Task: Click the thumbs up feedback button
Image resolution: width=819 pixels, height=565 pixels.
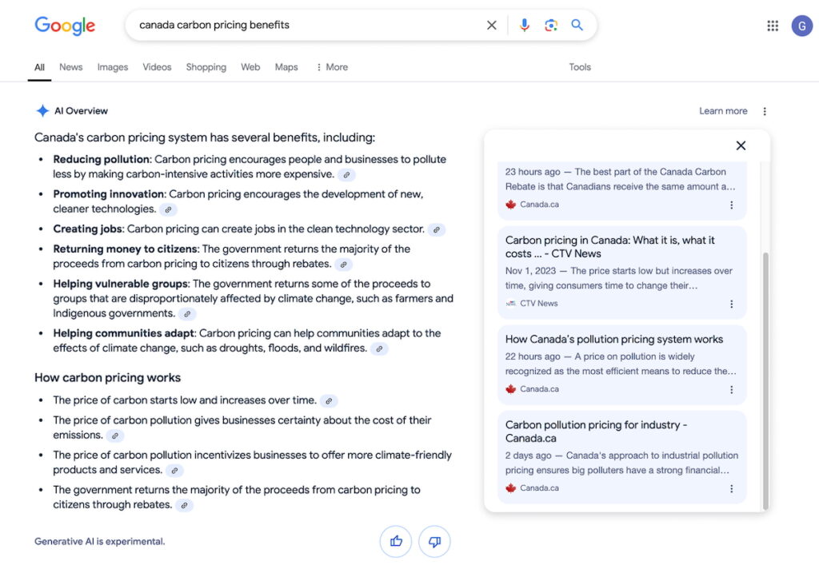Action: tap(396, 541)
